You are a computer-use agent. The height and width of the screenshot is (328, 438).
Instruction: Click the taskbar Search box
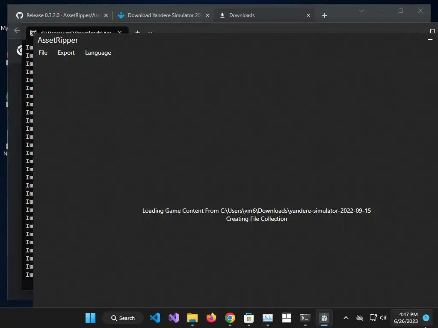tap(123, 318)
